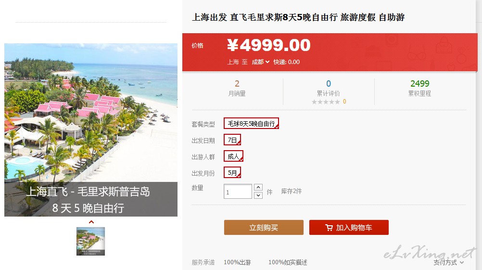
Task: Open the 成都 destination city dropdown
Action: [260, 62]
